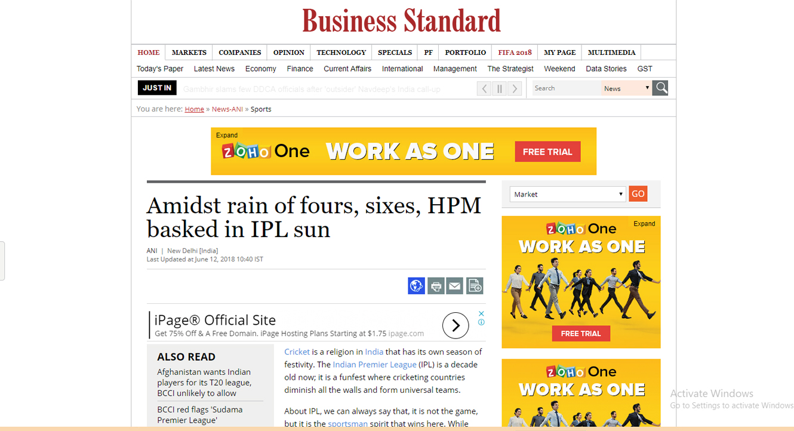Click the Last Updated June 12 timestamp
794x431 pixels.
[205, 260]
